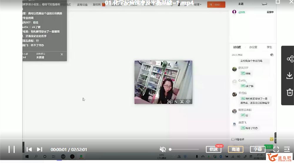Switch to the 讨论区 tab
Screen dimensions: 294x163
click(237, 47)
